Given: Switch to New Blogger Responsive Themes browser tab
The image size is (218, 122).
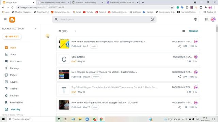Looking at the screenshot, I should (53, 2).
